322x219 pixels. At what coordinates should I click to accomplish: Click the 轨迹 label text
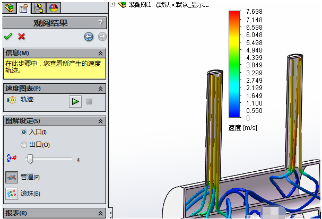pos(27,99)
